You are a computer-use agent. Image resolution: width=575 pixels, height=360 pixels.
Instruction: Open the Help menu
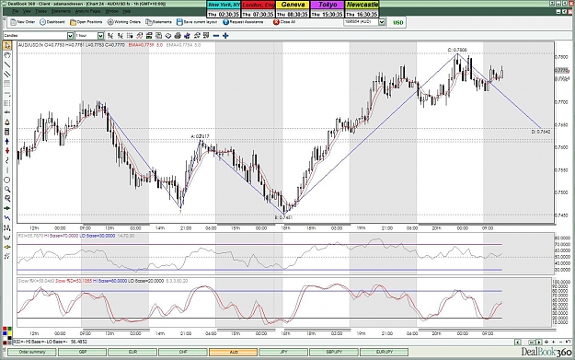click(x=127, y=11)
